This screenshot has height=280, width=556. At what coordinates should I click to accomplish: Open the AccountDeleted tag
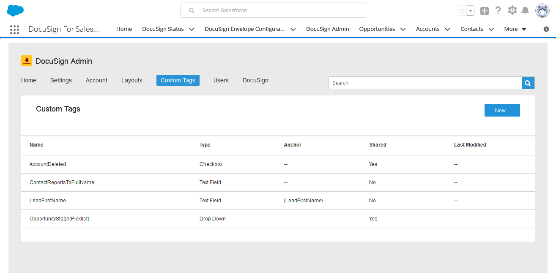tap(48, 164)
